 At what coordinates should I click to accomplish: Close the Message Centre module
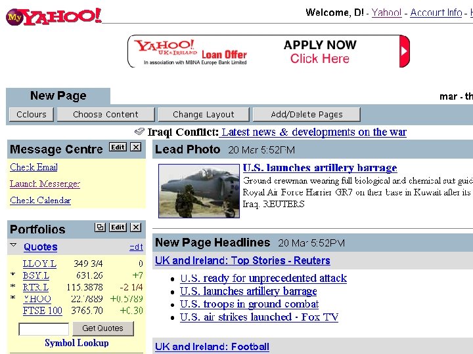(x=136, y=147)
